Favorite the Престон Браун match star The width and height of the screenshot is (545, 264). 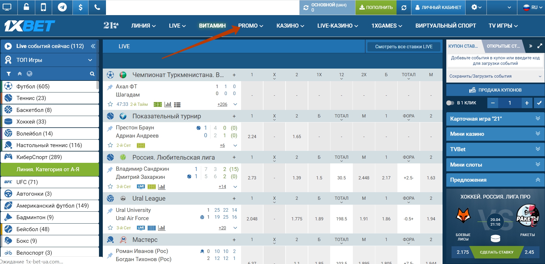(110, 145)
